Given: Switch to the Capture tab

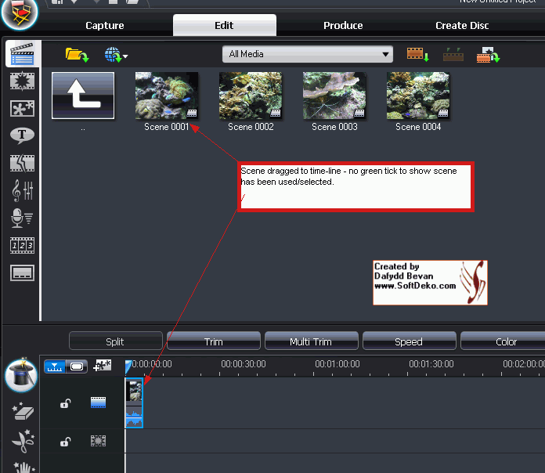Looking at the screenshot, I should point(105,25).
